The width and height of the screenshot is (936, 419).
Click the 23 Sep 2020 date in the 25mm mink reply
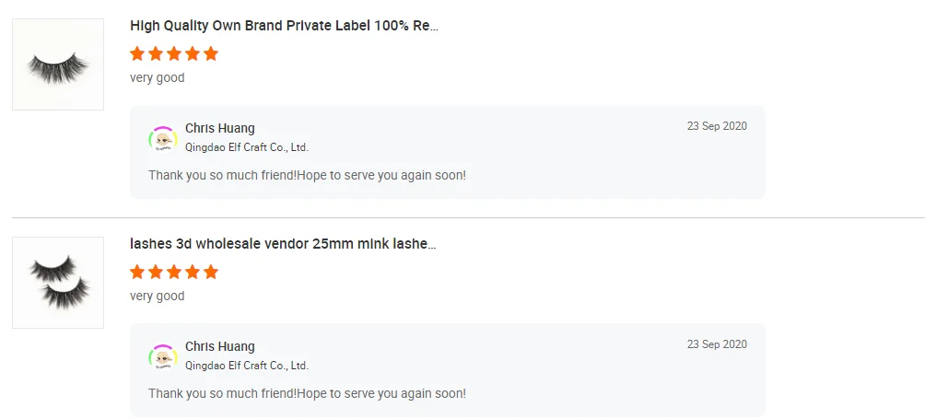[717, 344]
